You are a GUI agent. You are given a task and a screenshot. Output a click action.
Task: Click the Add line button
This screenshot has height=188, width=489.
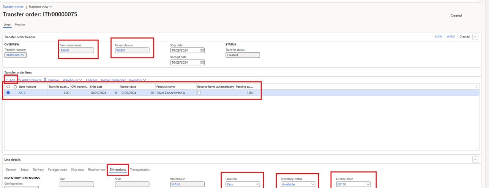pos(11,80)
